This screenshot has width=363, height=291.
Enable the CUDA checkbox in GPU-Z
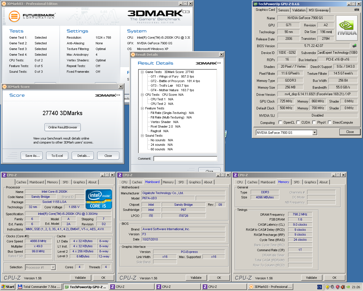click(298, 122)
